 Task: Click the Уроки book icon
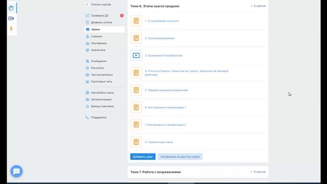click(x=87, y=30)
